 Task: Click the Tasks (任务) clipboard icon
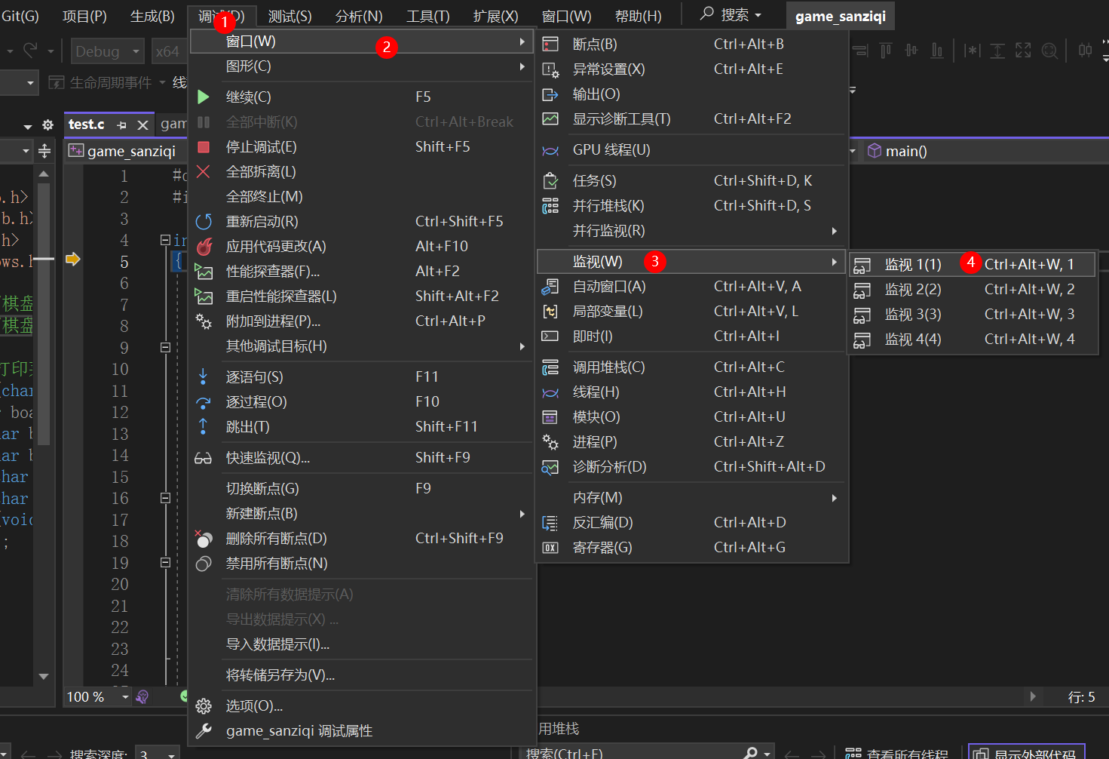550,180
